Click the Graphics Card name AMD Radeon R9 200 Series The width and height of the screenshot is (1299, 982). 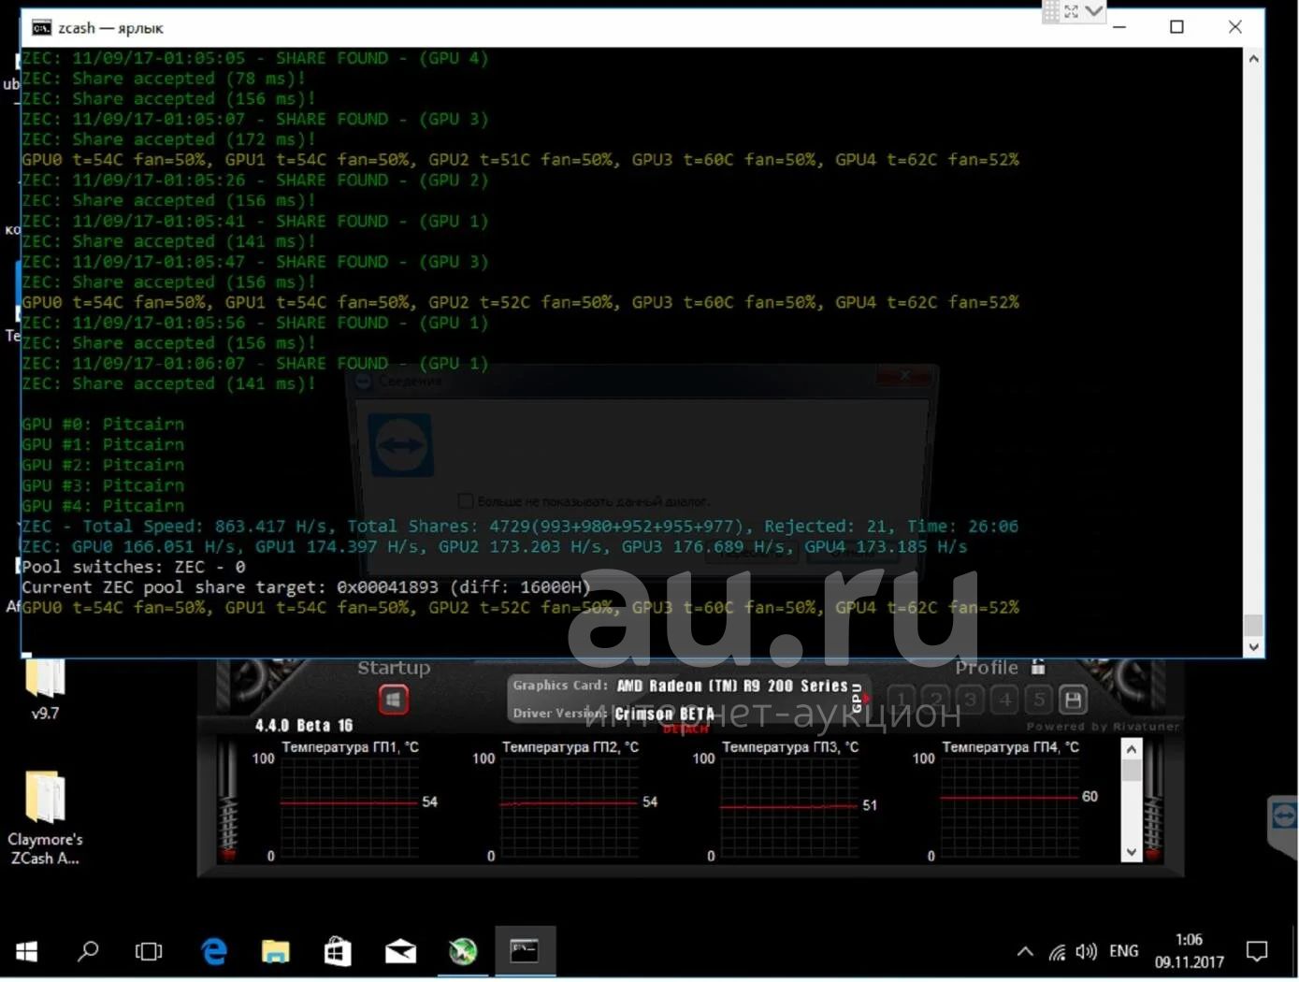point(732,686)
